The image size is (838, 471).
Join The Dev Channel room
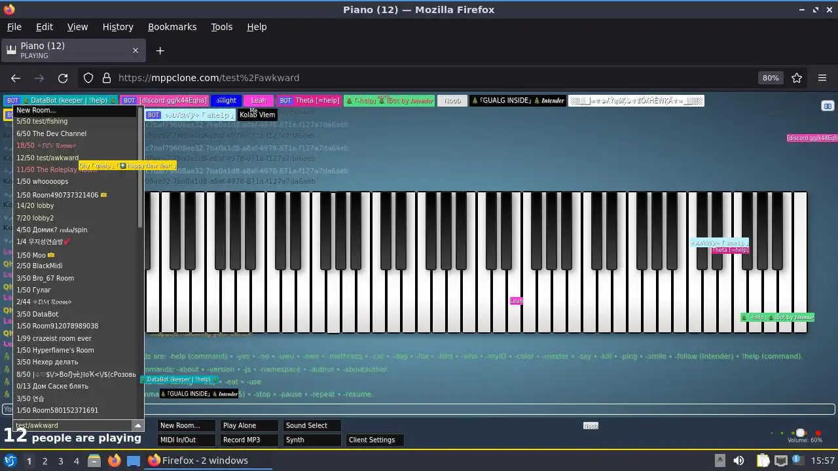click(x=75, y=133)
